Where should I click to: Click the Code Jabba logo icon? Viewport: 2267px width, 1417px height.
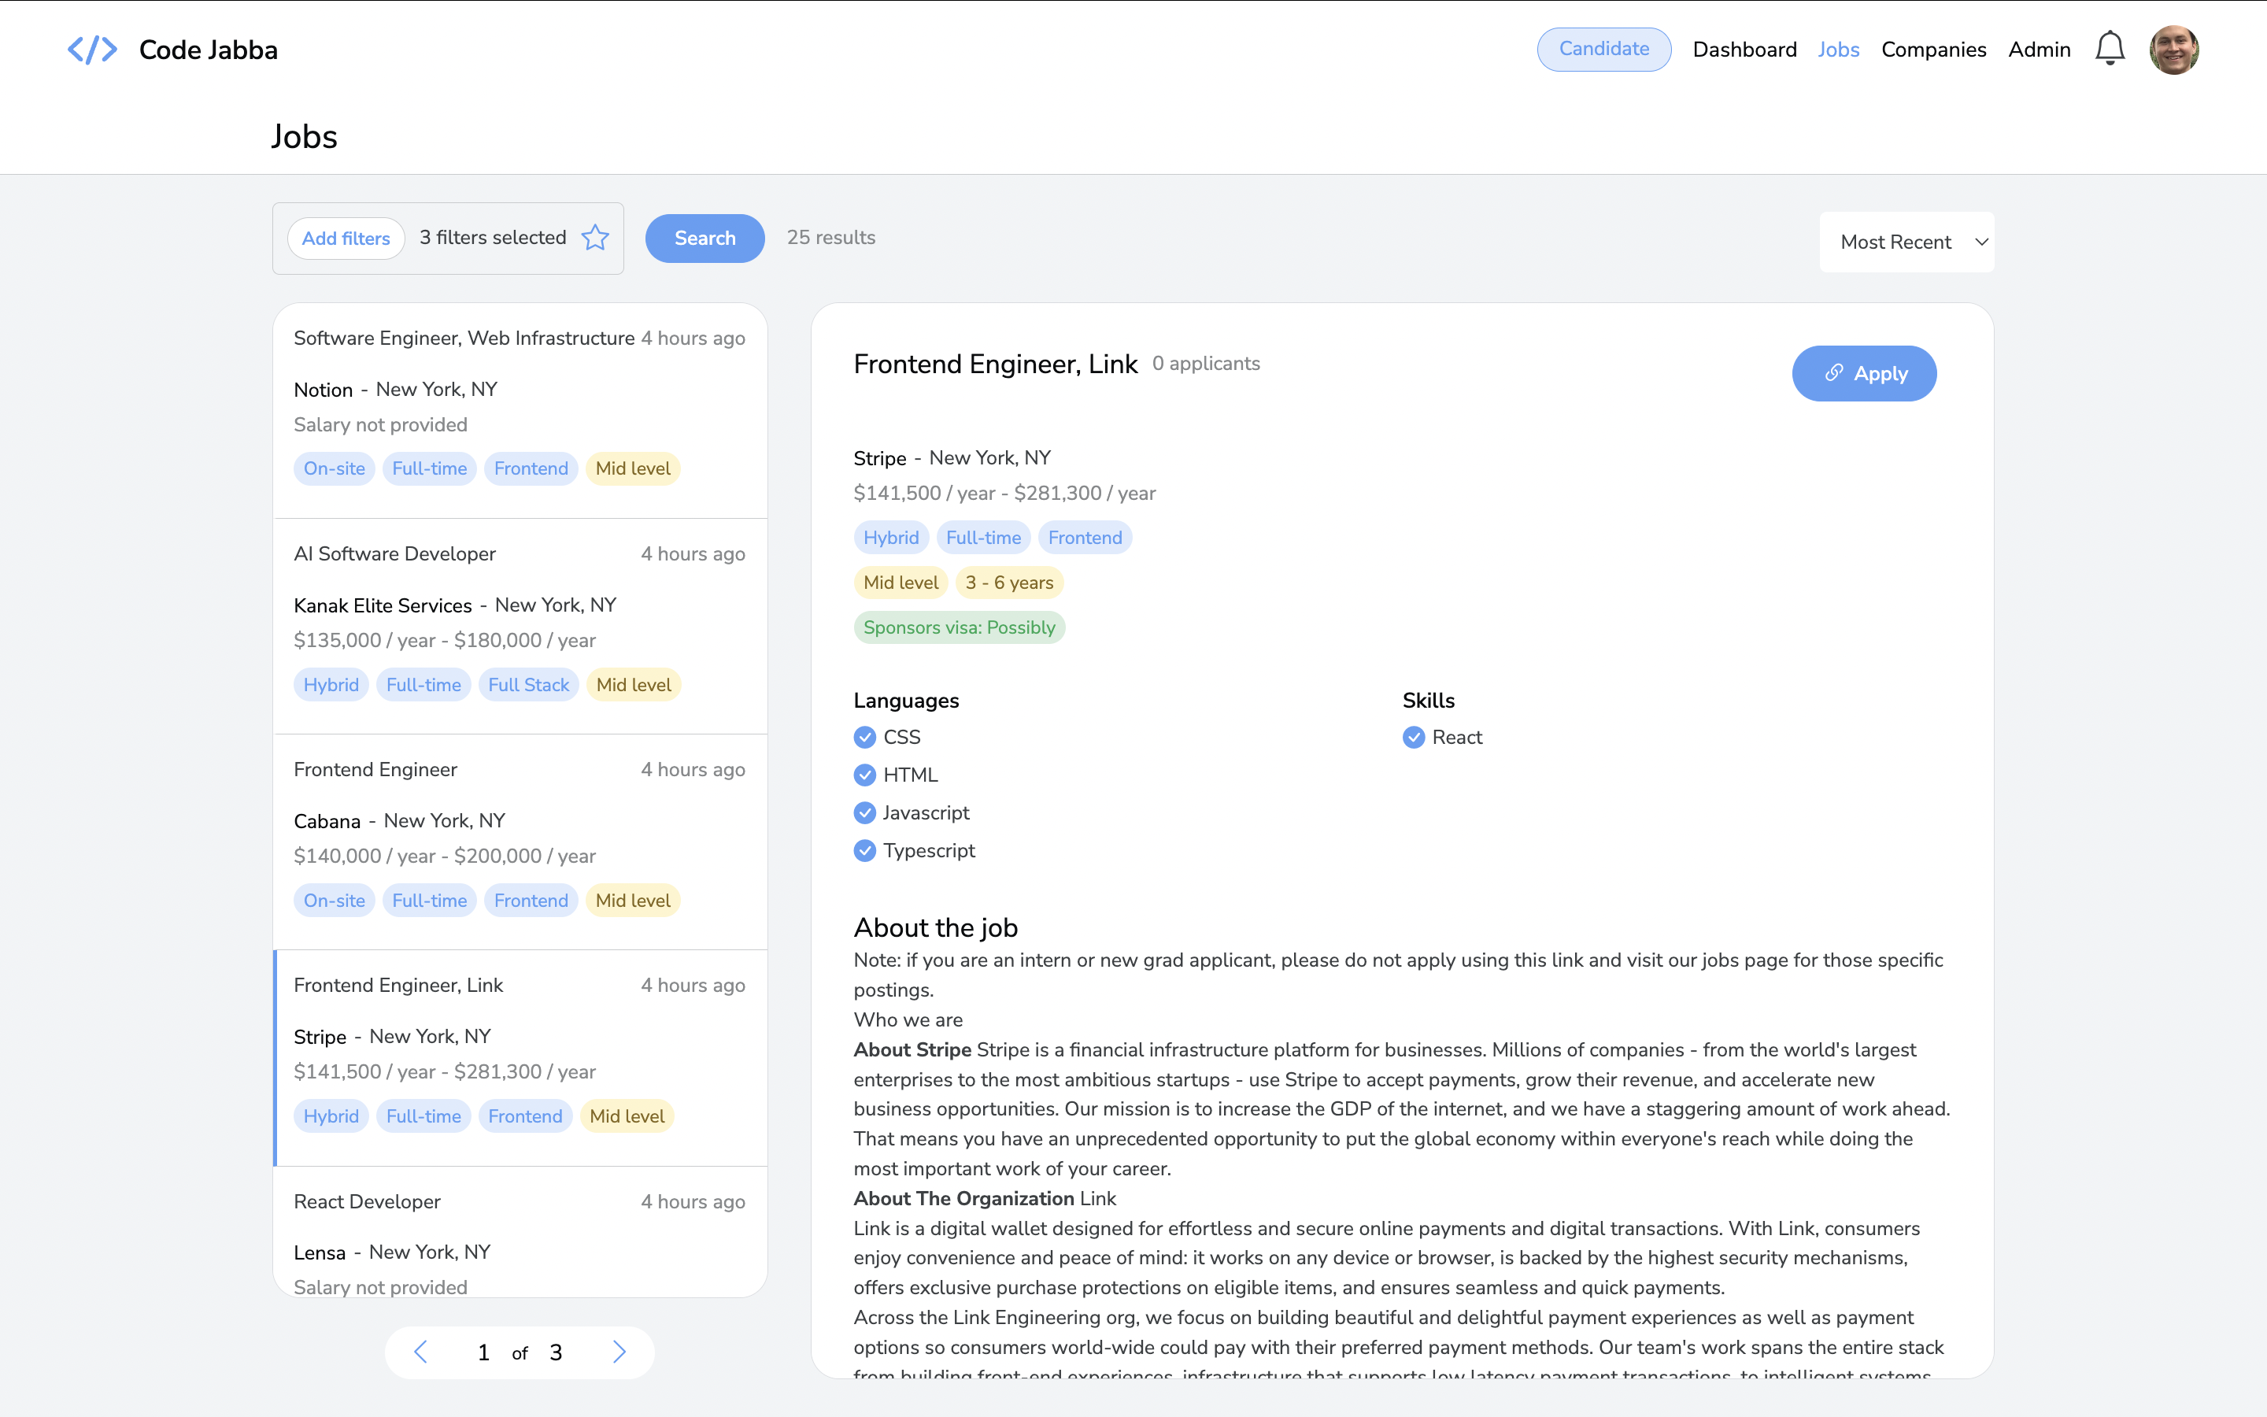92,50
